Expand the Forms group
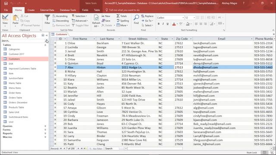 coord(45,130)
